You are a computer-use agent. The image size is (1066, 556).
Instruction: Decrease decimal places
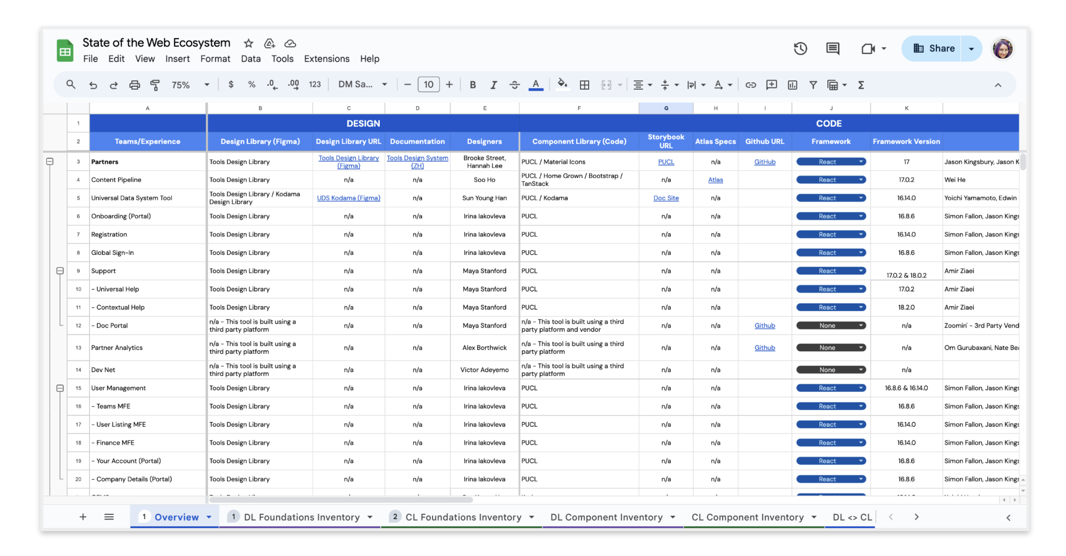[272, 85]
